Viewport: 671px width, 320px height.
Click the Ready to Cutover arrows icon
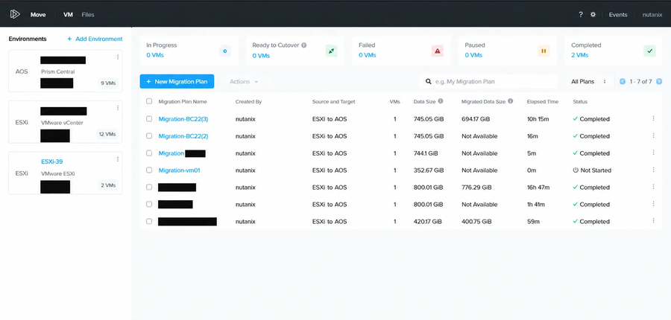coord(331,51)
